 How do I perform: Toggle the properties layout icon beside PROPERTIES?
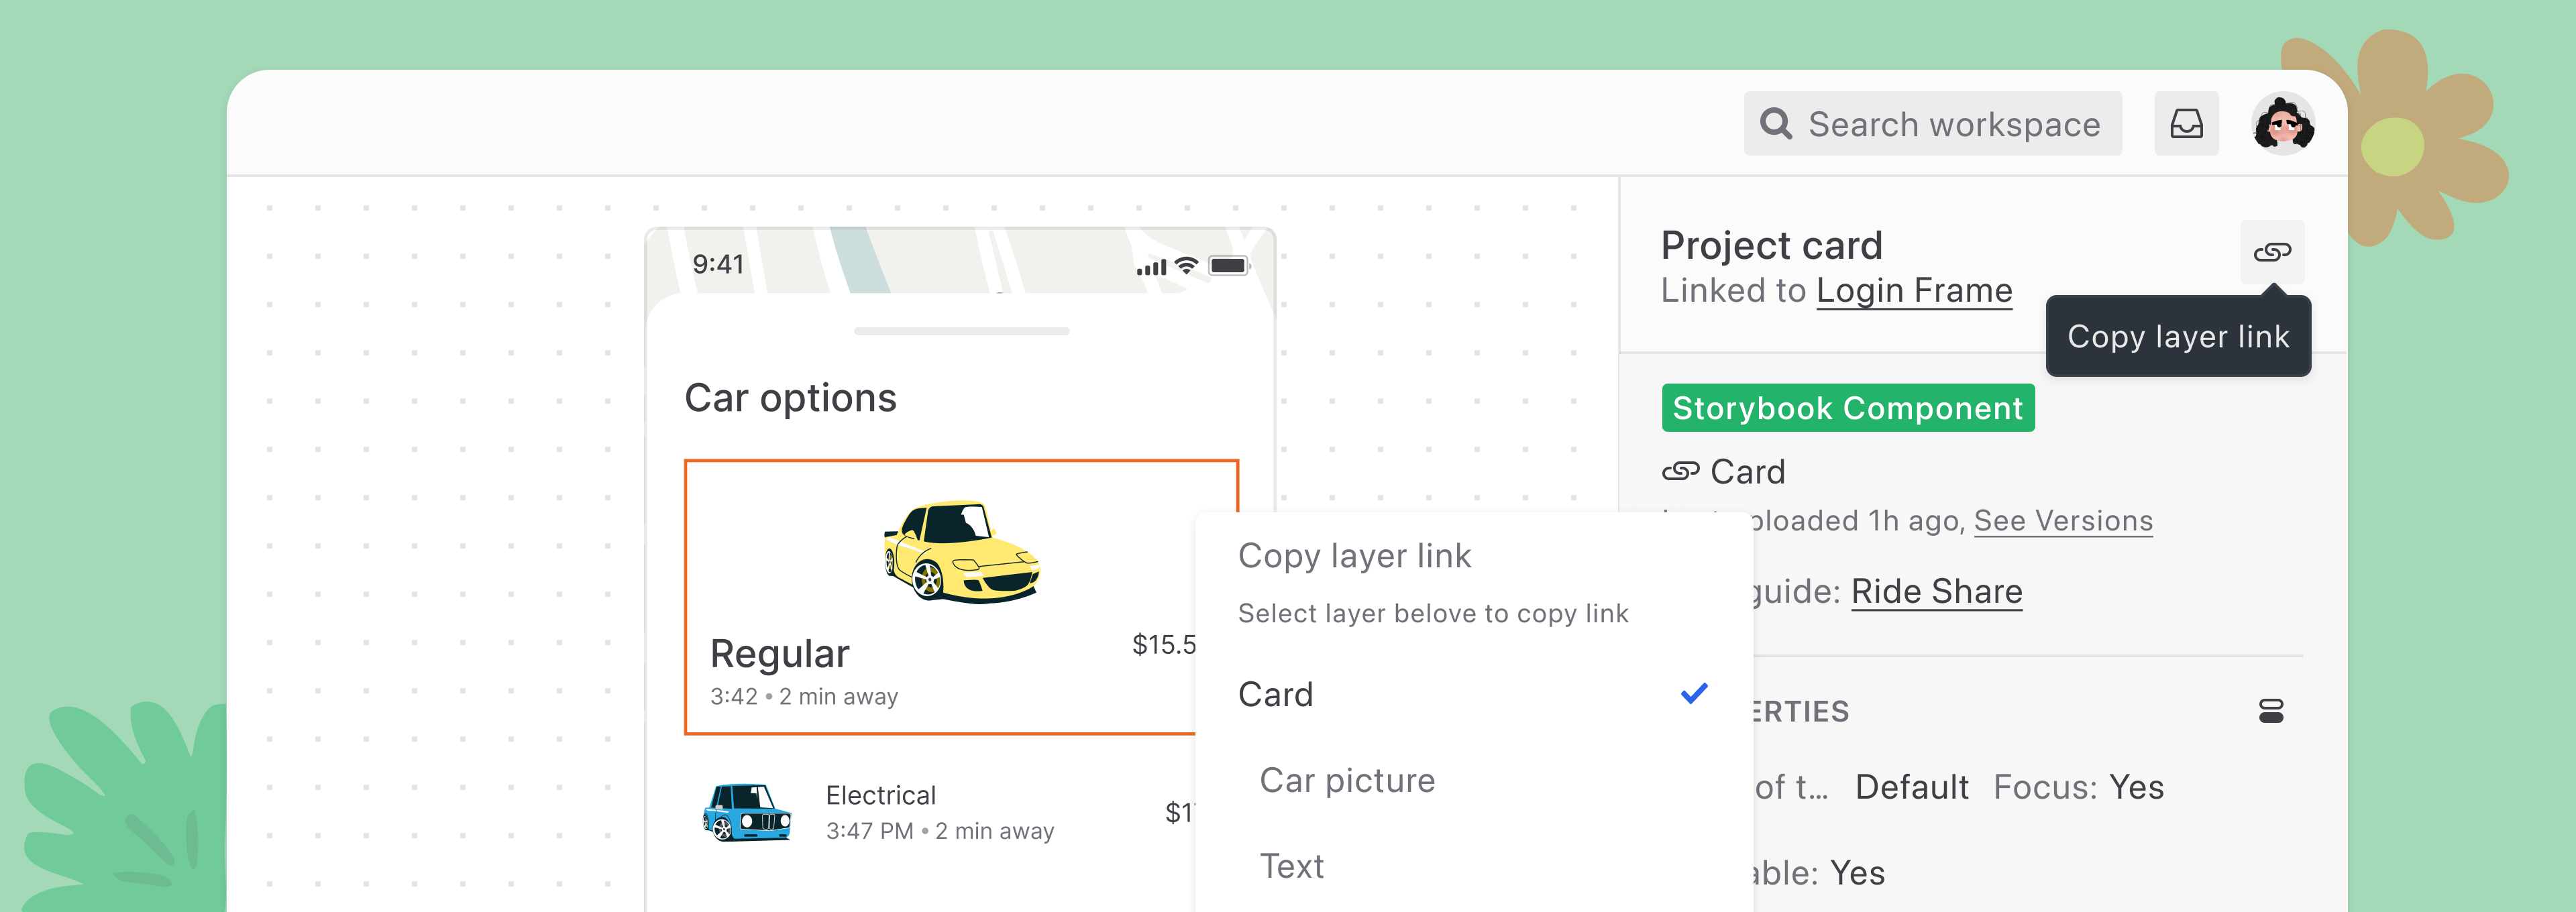click(x=2270, y=711)
